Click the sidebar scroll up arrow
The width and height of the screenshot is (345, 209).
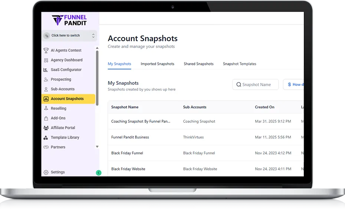coord(97,48)
